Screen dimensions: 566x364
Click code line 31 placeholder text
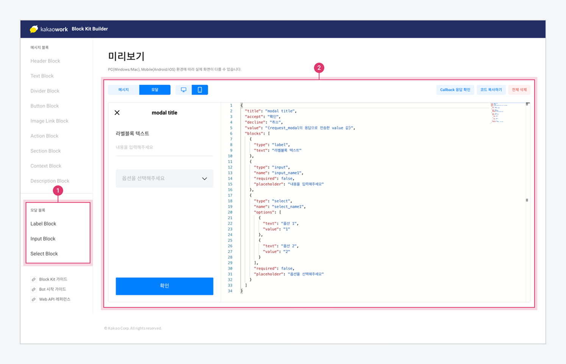click(289, 274)
